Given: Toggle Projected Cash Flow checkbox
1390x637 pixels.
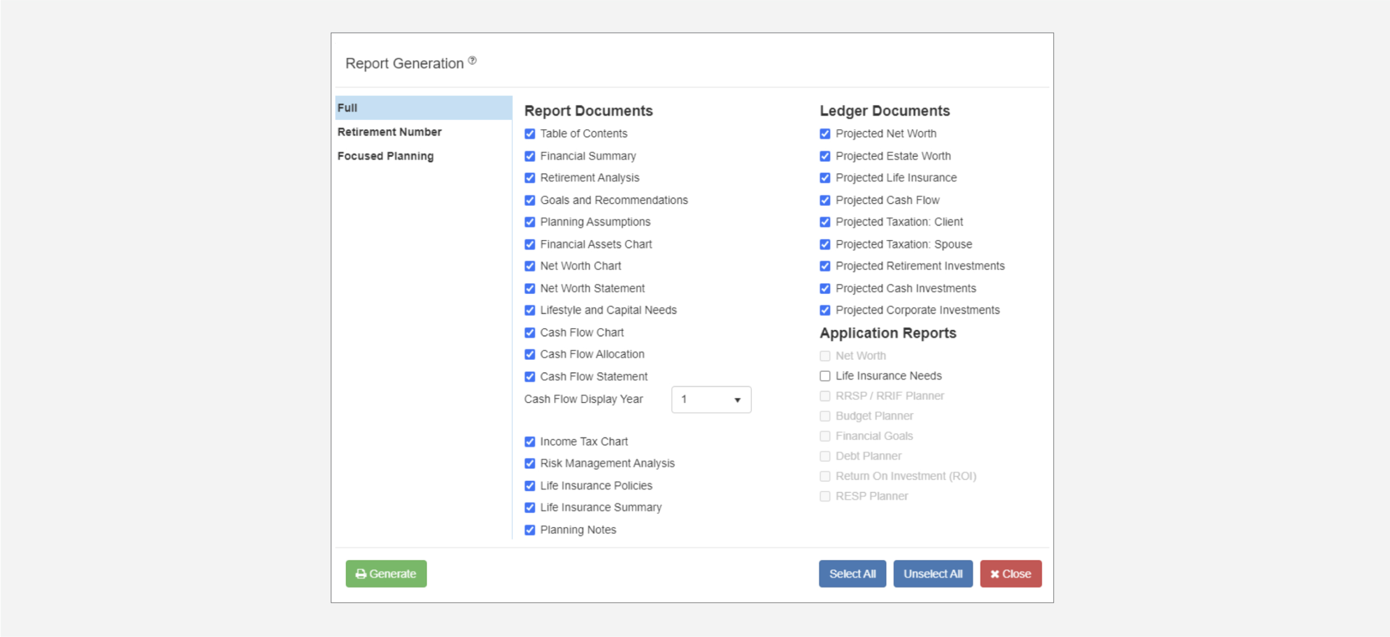Looking at the screenshot, I should (x=825, y=200).
